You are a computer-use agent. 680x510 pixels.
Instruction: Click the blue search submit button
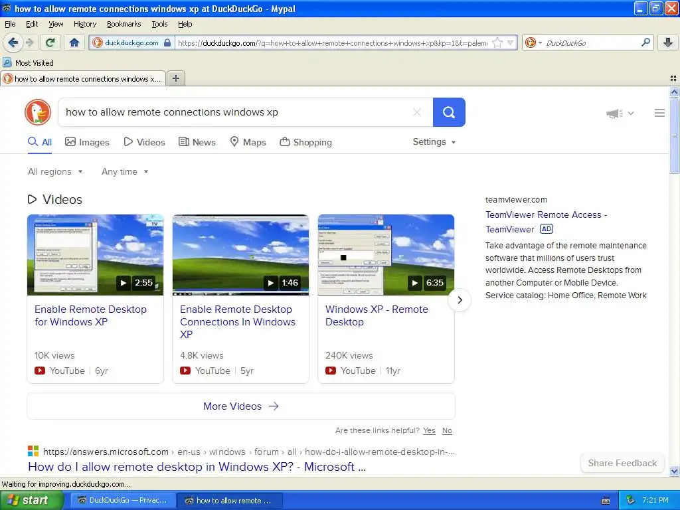click(449, 112)
